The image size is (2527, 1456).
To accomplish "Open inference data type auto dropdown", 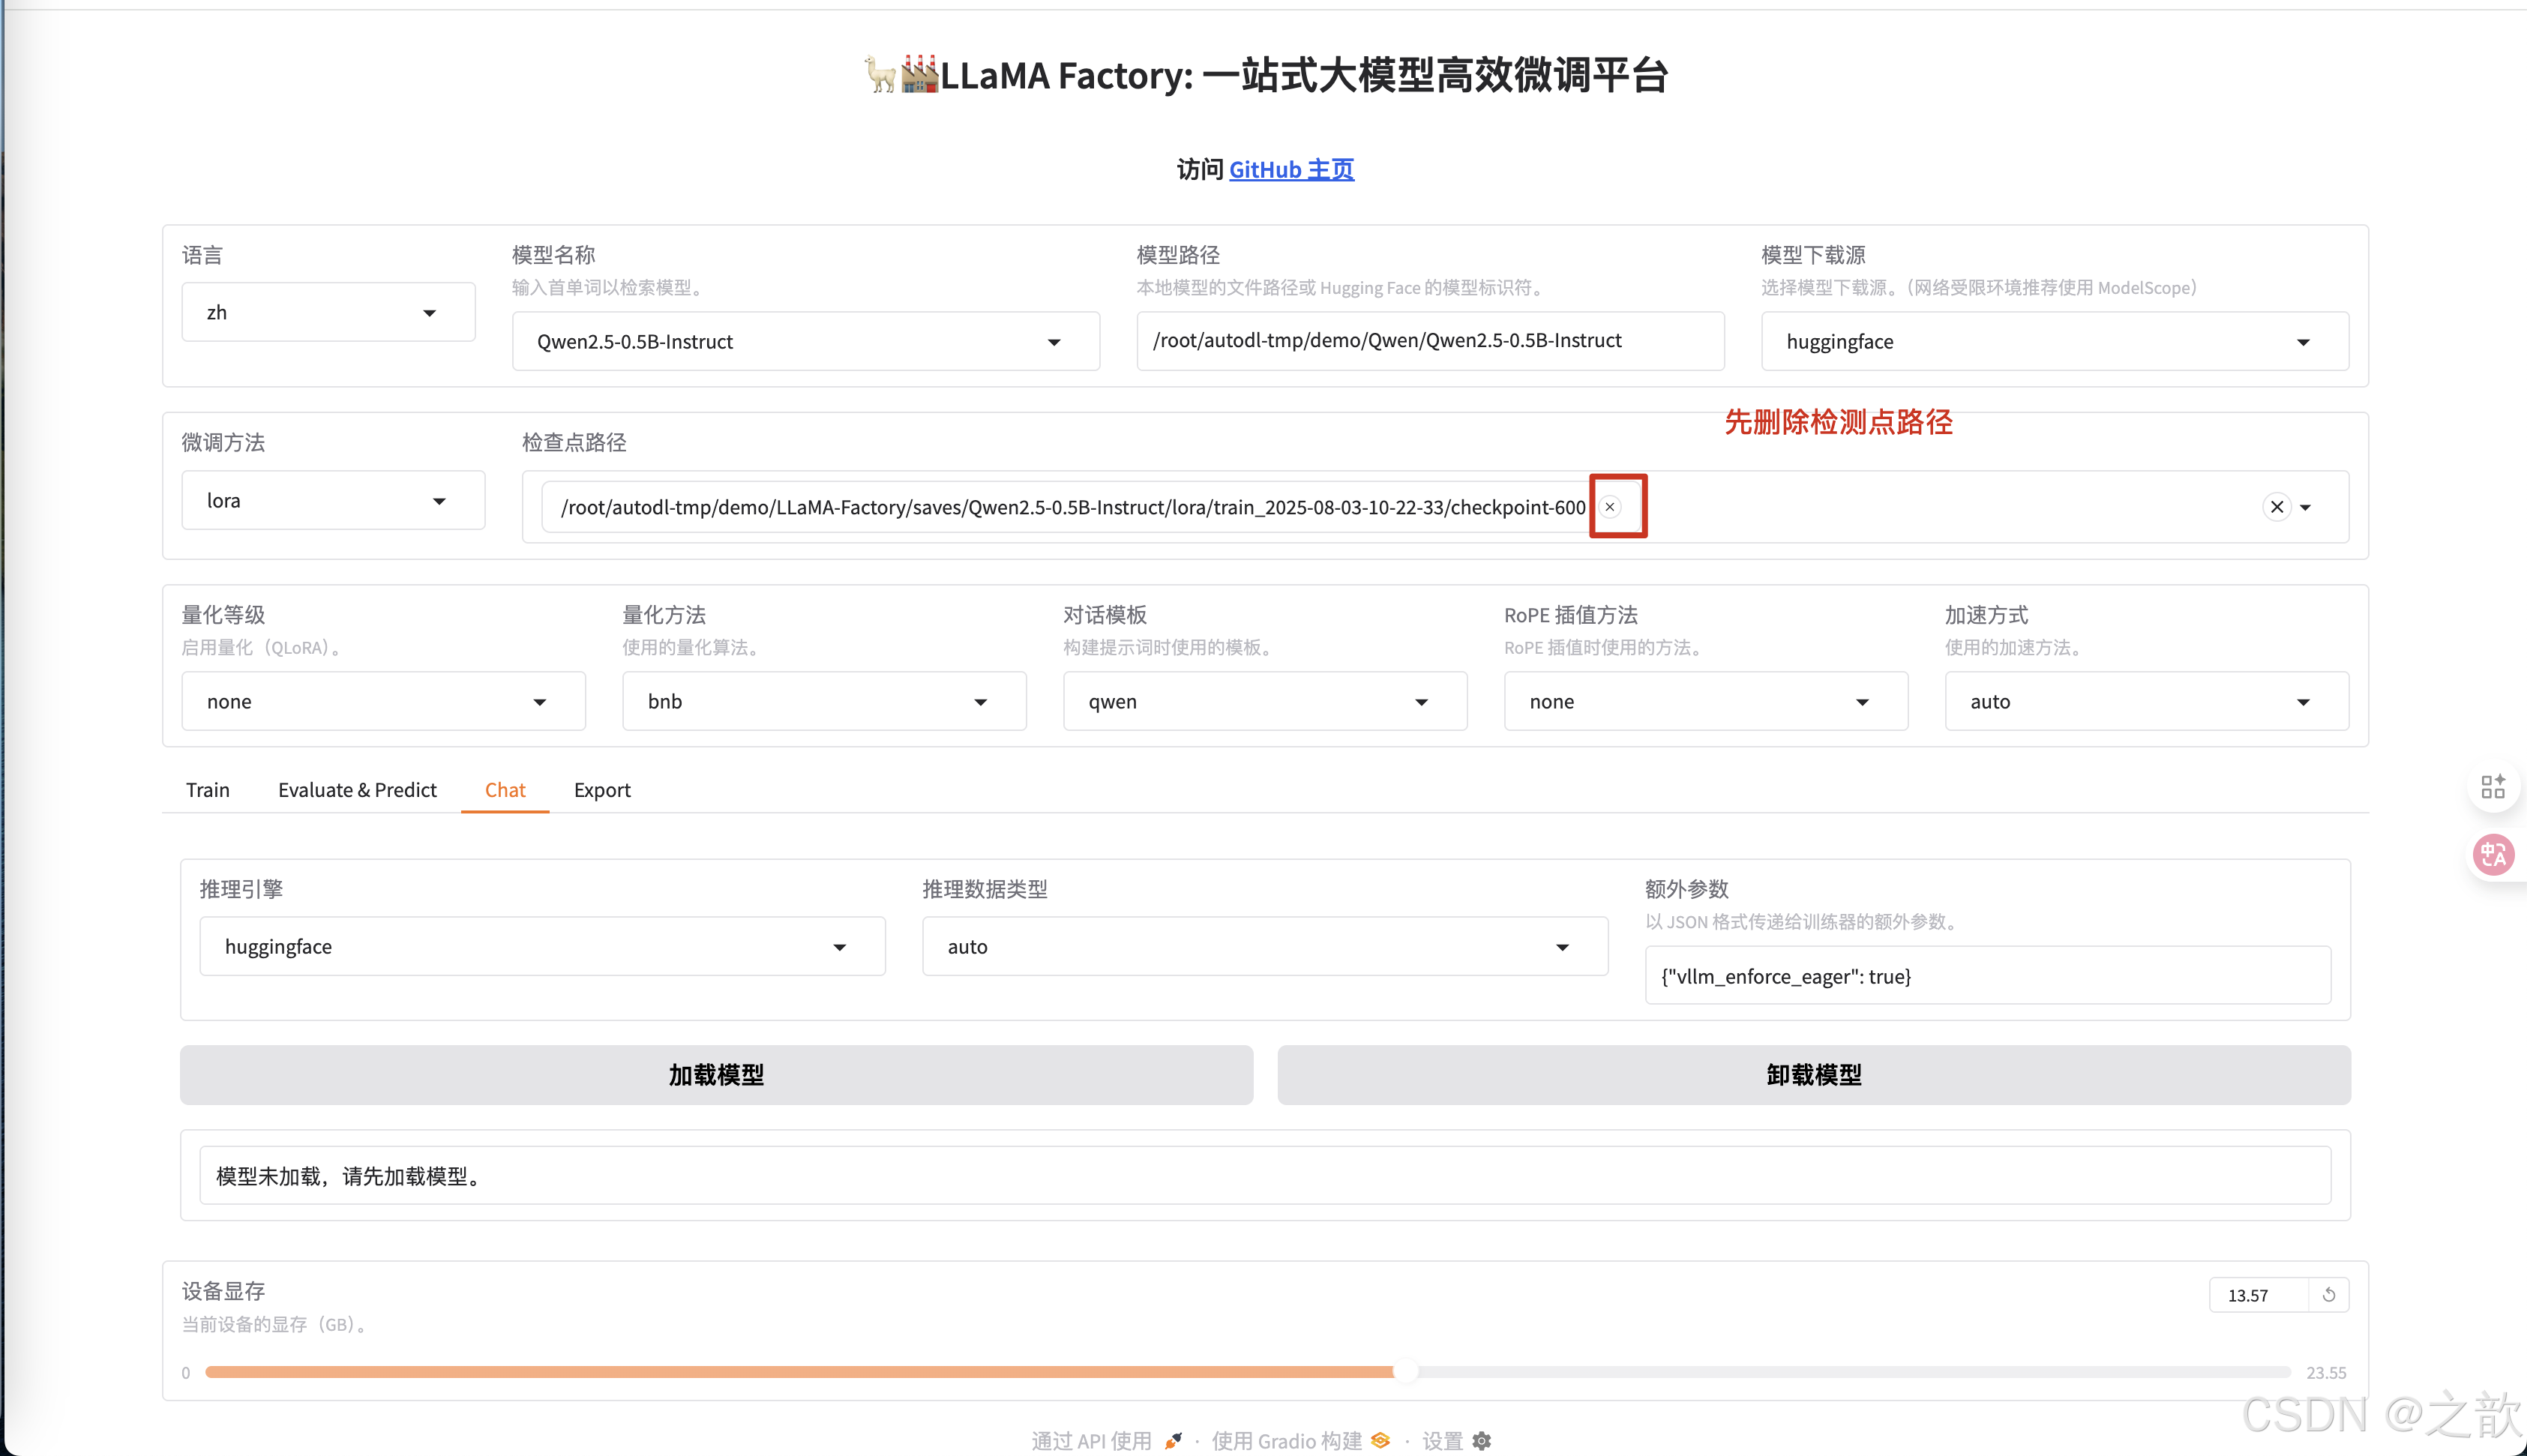I will [1265, 946].
